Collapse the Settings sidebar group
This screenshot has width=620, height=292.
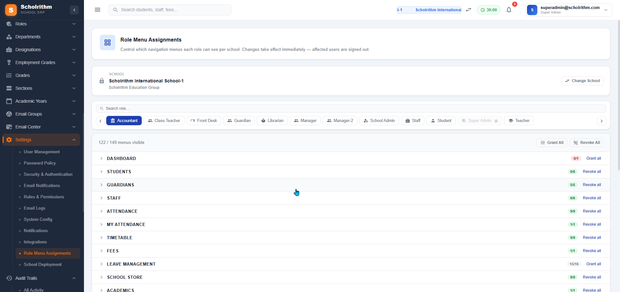coord(74,140)
